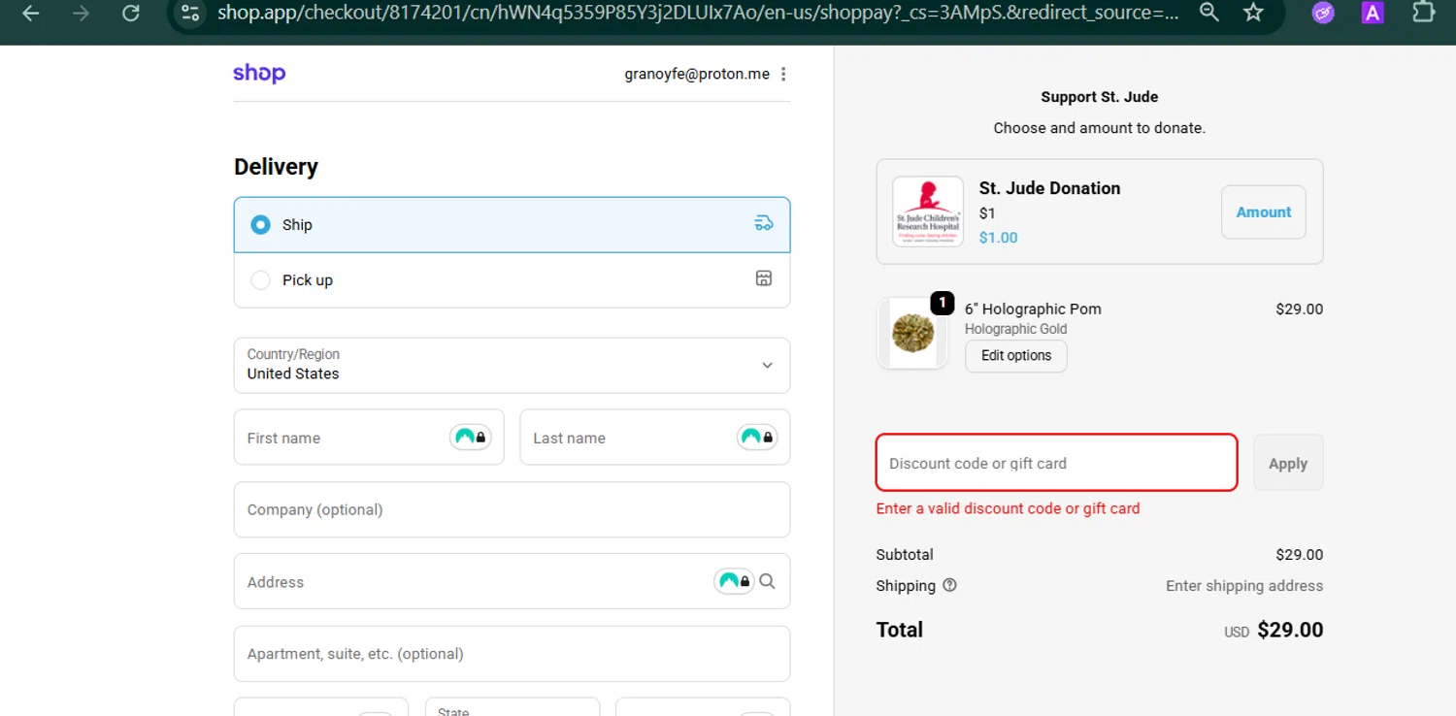Click password manager icon in Last name
The height and width of the screenshot is (716, 1456).
pyautogui.click(x=757, y=437)
